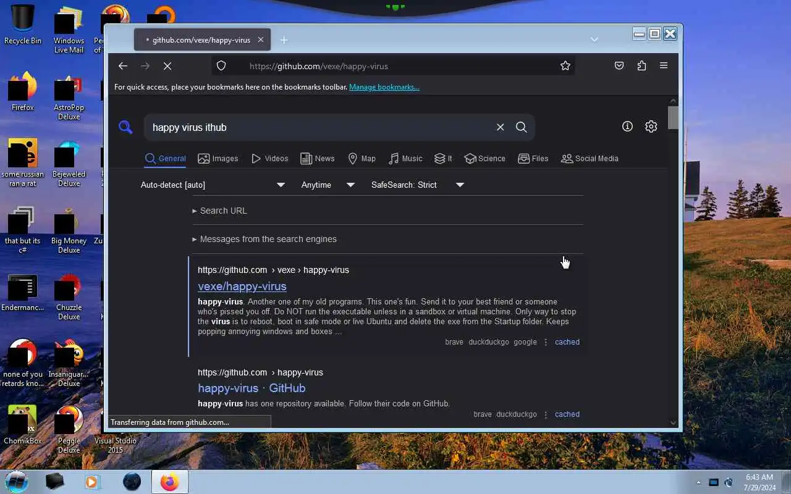This screenshot has width=791, height=494.
Task: Open the Windows Start button
Action: pos(17,481)
